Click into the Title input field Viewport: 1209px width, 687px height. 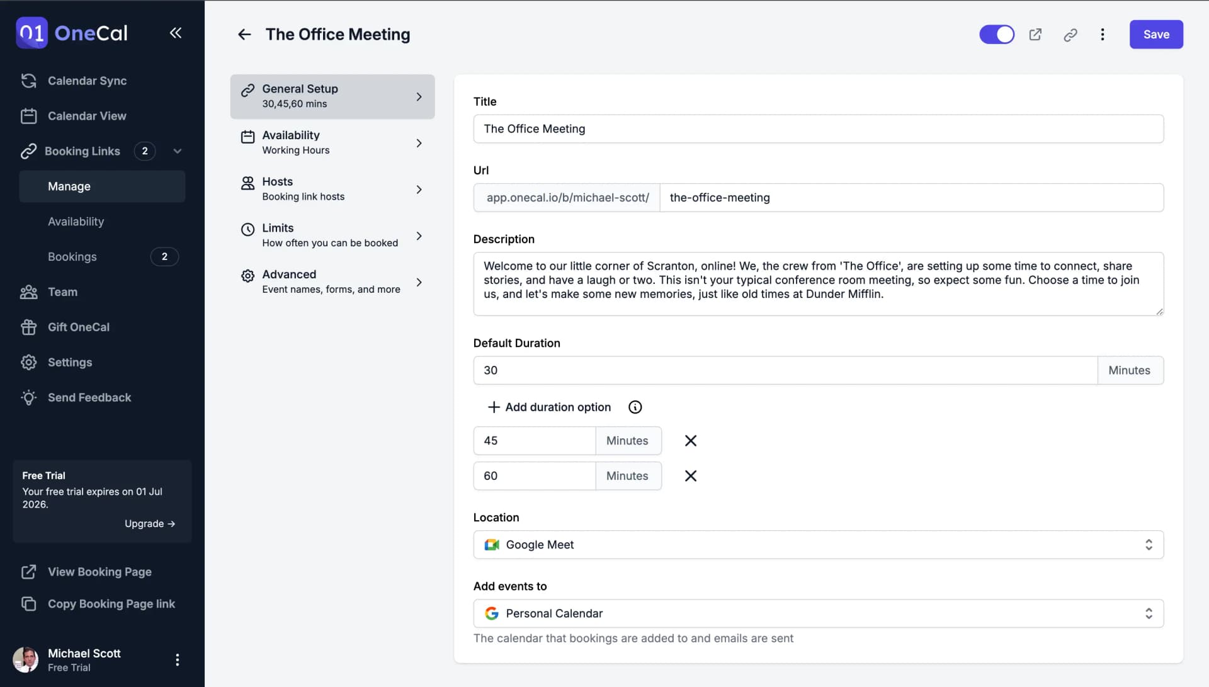818,129
